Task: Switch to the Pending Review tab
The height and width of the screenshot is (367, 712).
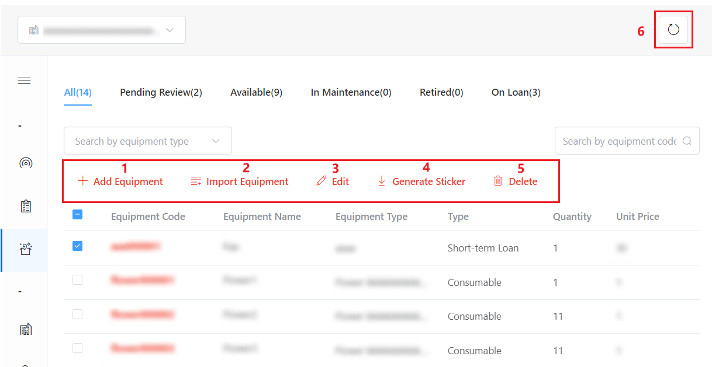Action: pos(161,93)
